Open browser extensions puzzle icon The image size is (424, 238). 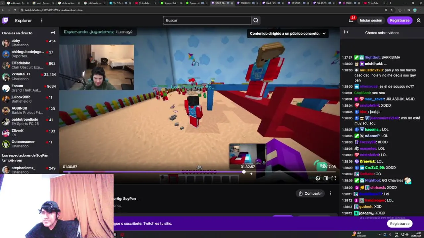coord(400,10)
